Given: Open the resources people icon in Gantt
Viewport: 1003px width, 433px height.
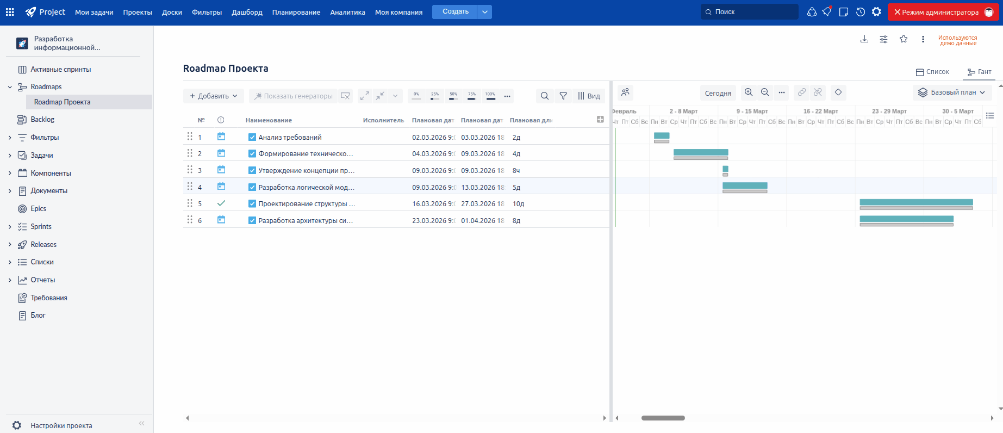Looking at the screenshot, I should (x=626, y=92).
